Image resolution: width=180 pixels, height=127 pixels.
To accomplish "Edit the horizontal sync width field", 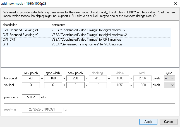I will (53, 78).
